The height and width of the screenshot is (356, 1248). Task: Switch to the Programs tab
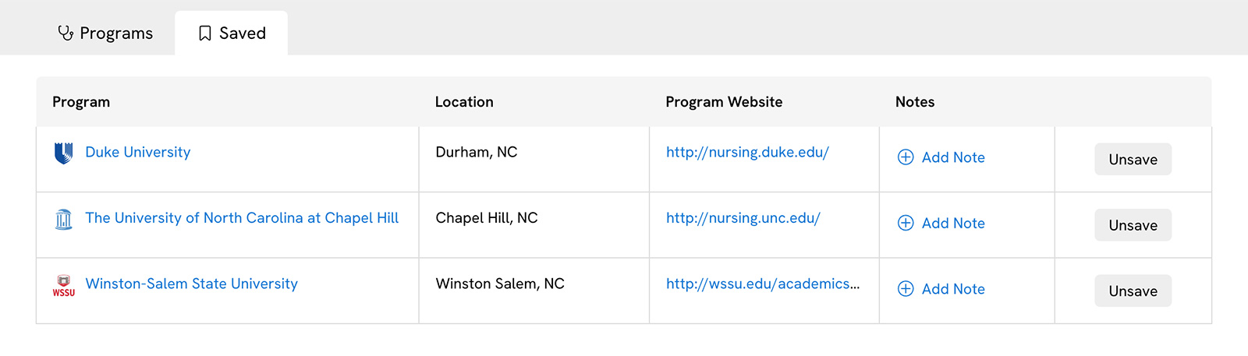coord(105,33)
